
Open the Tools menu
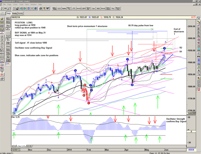click(21, 5)
